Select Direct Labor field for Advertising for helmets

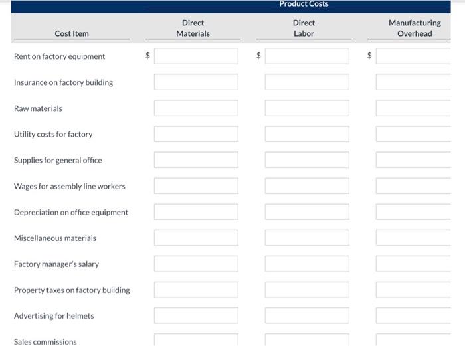(x=307, y=315)
